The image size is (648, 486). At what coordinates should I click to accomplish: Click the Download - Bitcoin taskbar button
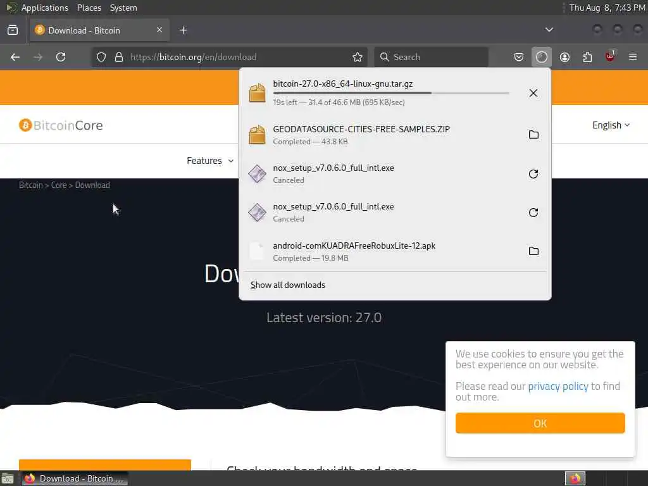[x=75, y=478]
